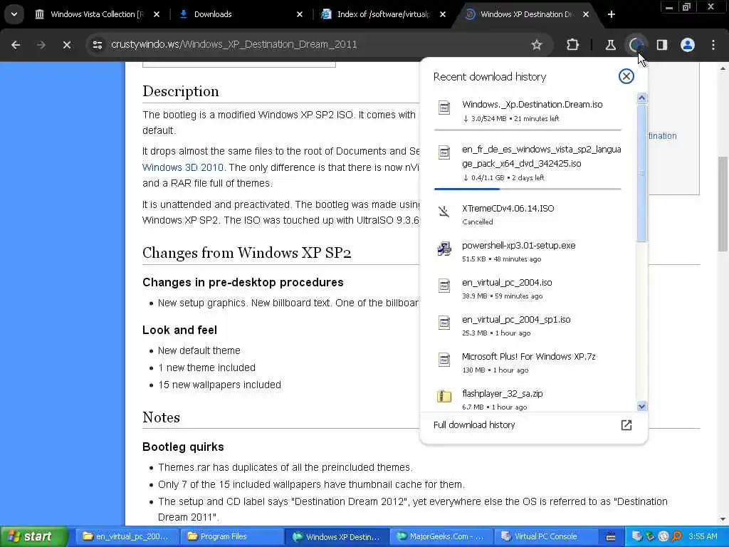Click download list scroll up arrow
Viewport: 729px width, 547px height.
pos(641,98)
